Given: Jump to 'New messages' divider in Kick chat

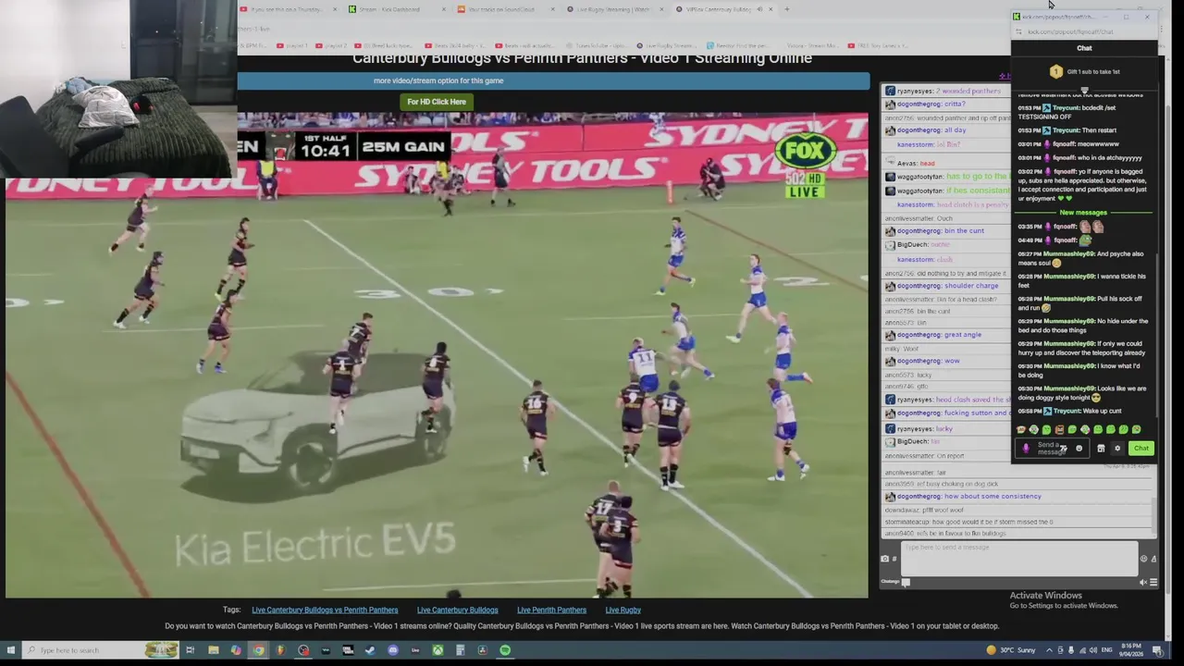Looking at the screenshot, I should coord(1083,213).
